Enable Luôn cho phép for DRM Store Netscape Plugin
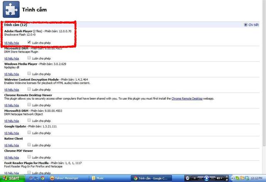This screenshot has width=266, height=182. click(x=29, y=58)
